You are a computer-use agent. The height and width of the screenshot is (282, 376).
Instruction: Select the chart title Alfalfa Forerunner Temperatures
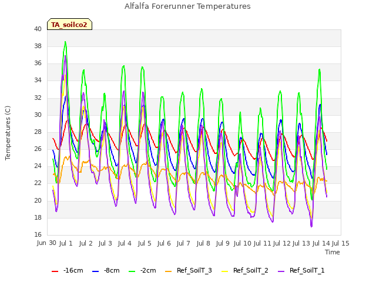(x=187, y=6)
